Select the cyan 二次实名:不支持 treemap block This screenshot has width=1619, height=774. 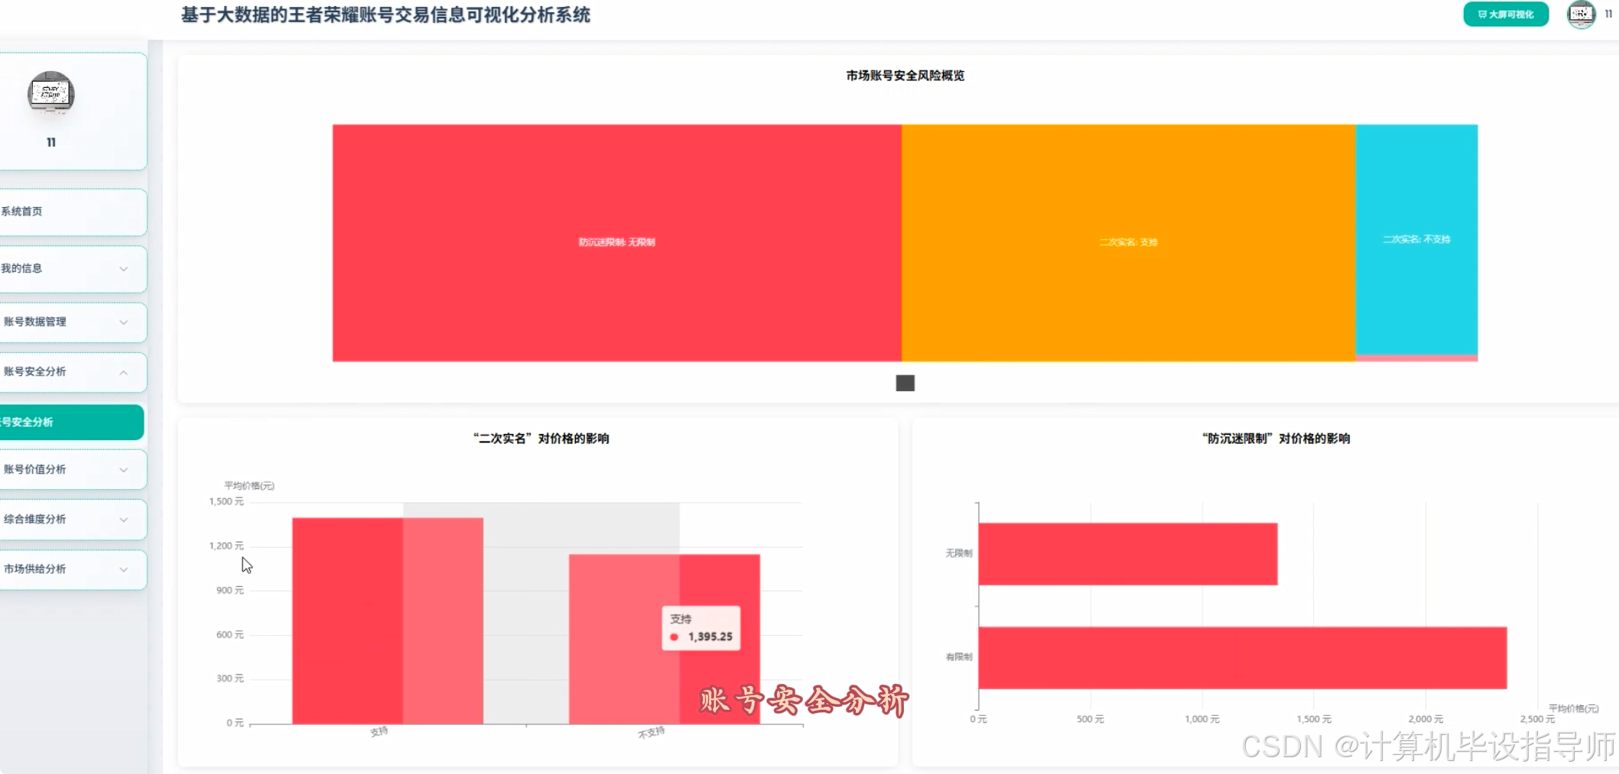tap(1416, 239)
